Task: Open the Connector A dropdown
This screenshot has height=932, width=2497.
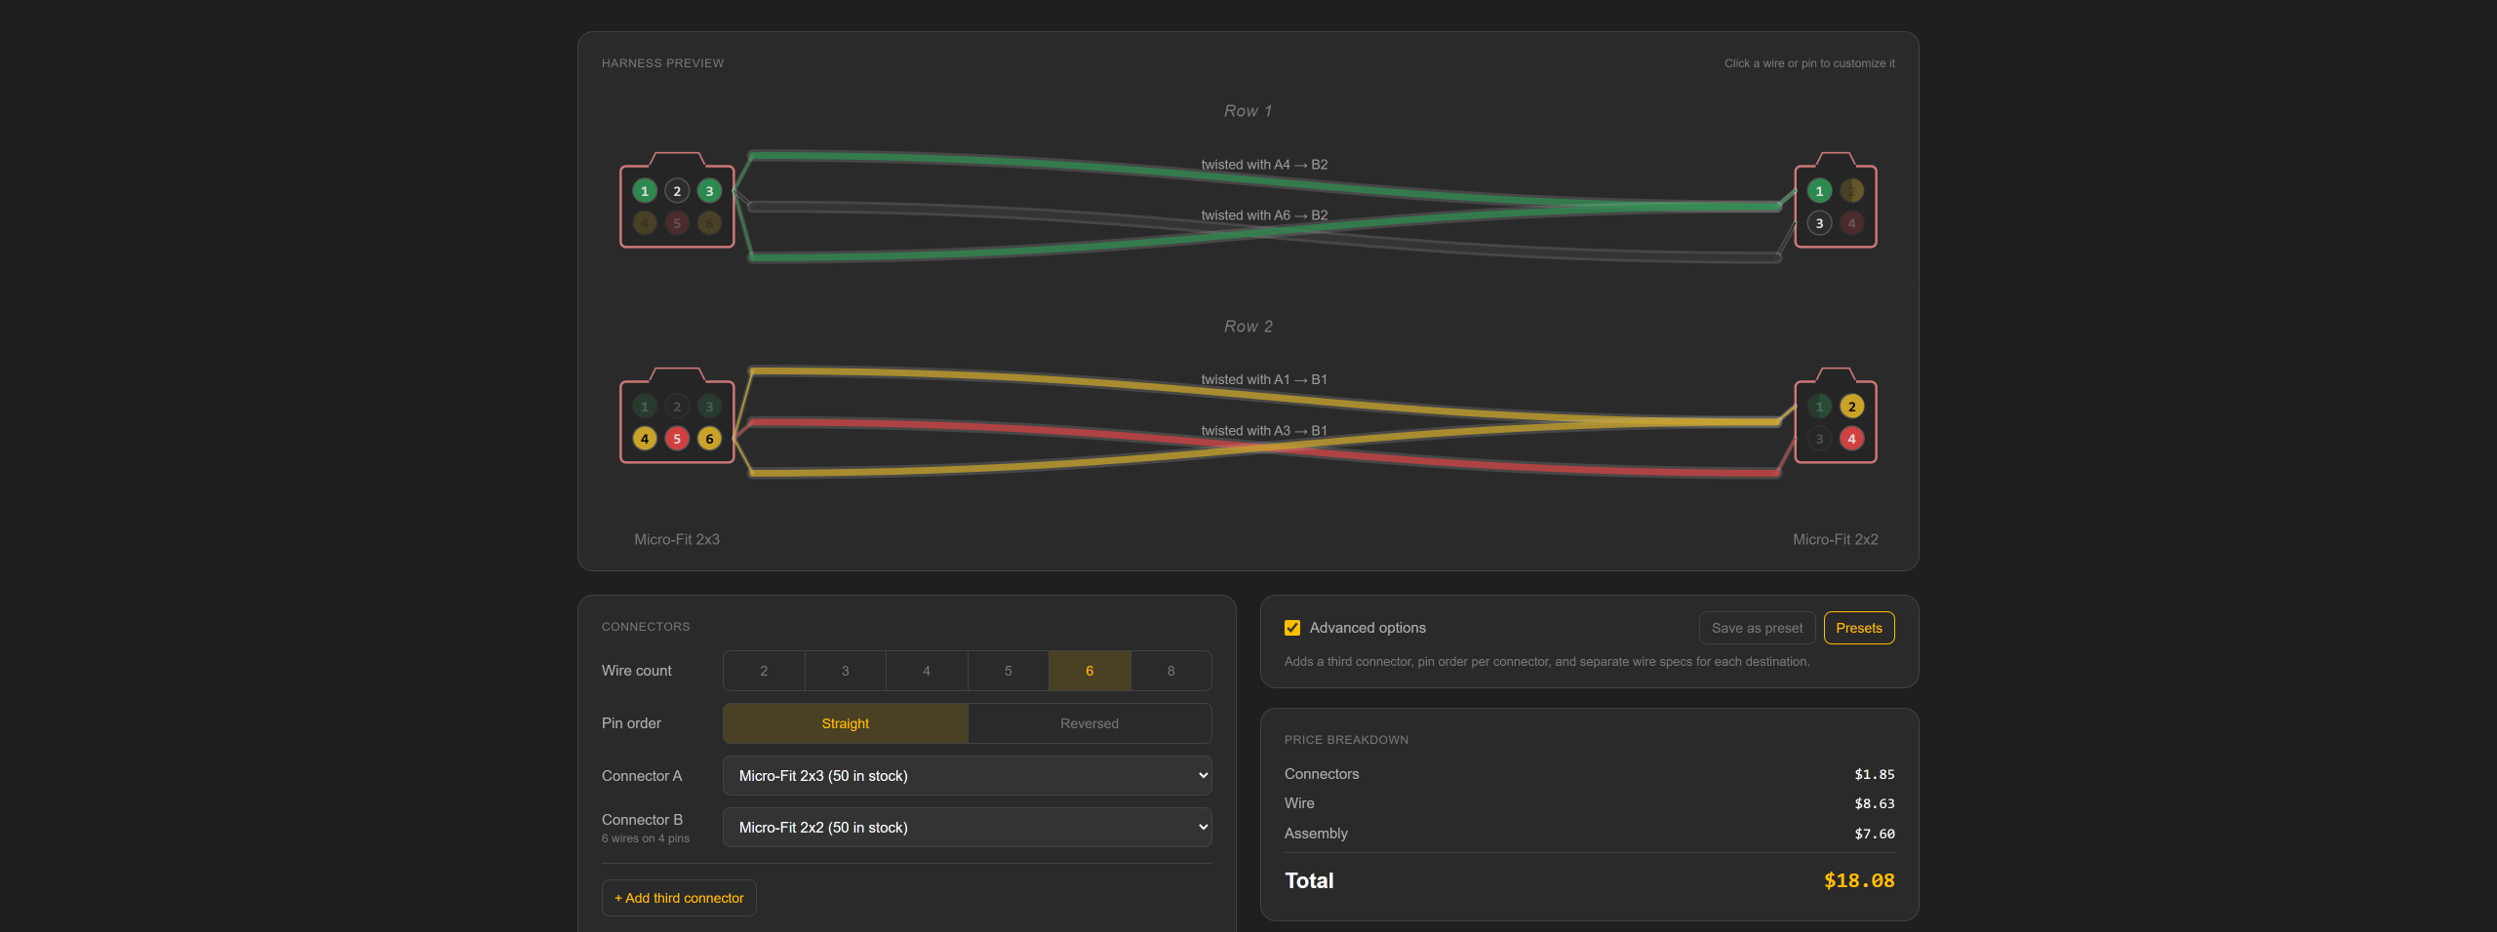Action: [x=968, y=776]
